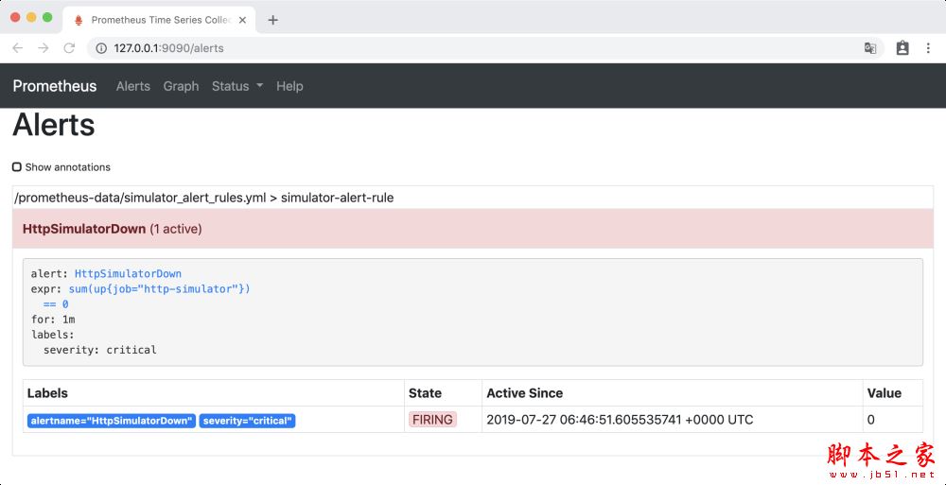
Task: Click the alertname="HttpSimulatorDown" label badge
Action: [112, 421]
